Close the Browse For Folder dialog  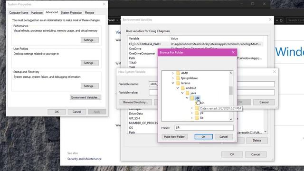[233, 52]
